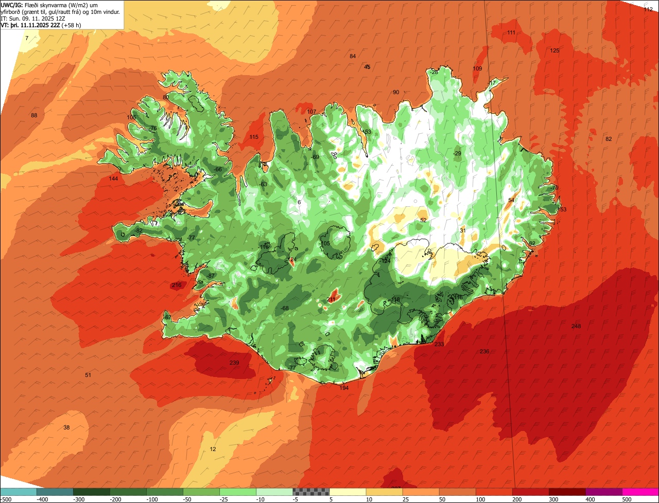Click the value 112 at the top-right corner

pos(648,9)
